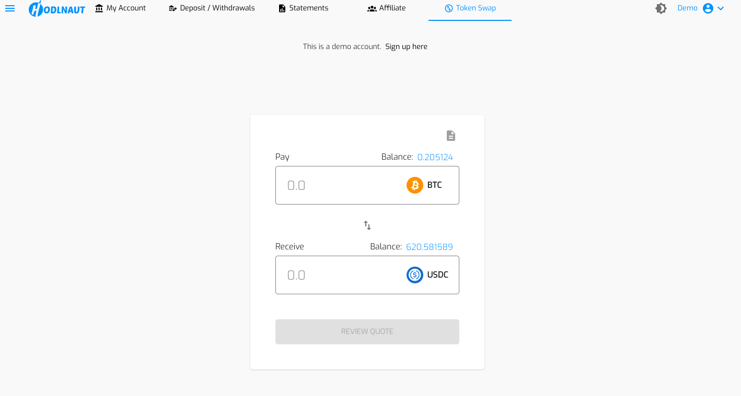Screen dimensions: 741x396
Task: Switch to the Affiliate tab
Action: click(387, 8)
